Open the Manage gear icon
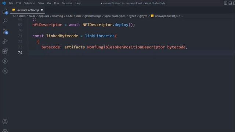Image resolution: width=235 pixels, height=132 pixels. pos(5,131)
